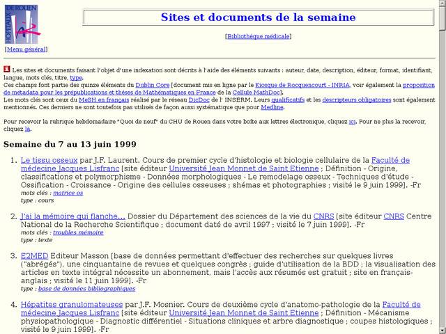Click the red information icon before the description
The width and height of the screenshot is (446, 334).
pyautogui.click(x=7, y=69)
